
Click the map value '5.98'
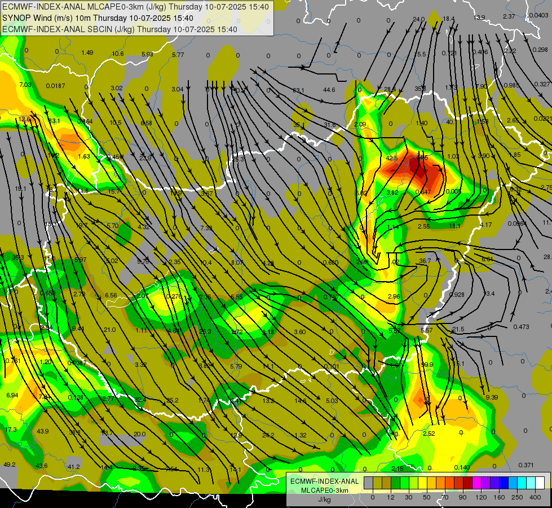pos(148,54)
